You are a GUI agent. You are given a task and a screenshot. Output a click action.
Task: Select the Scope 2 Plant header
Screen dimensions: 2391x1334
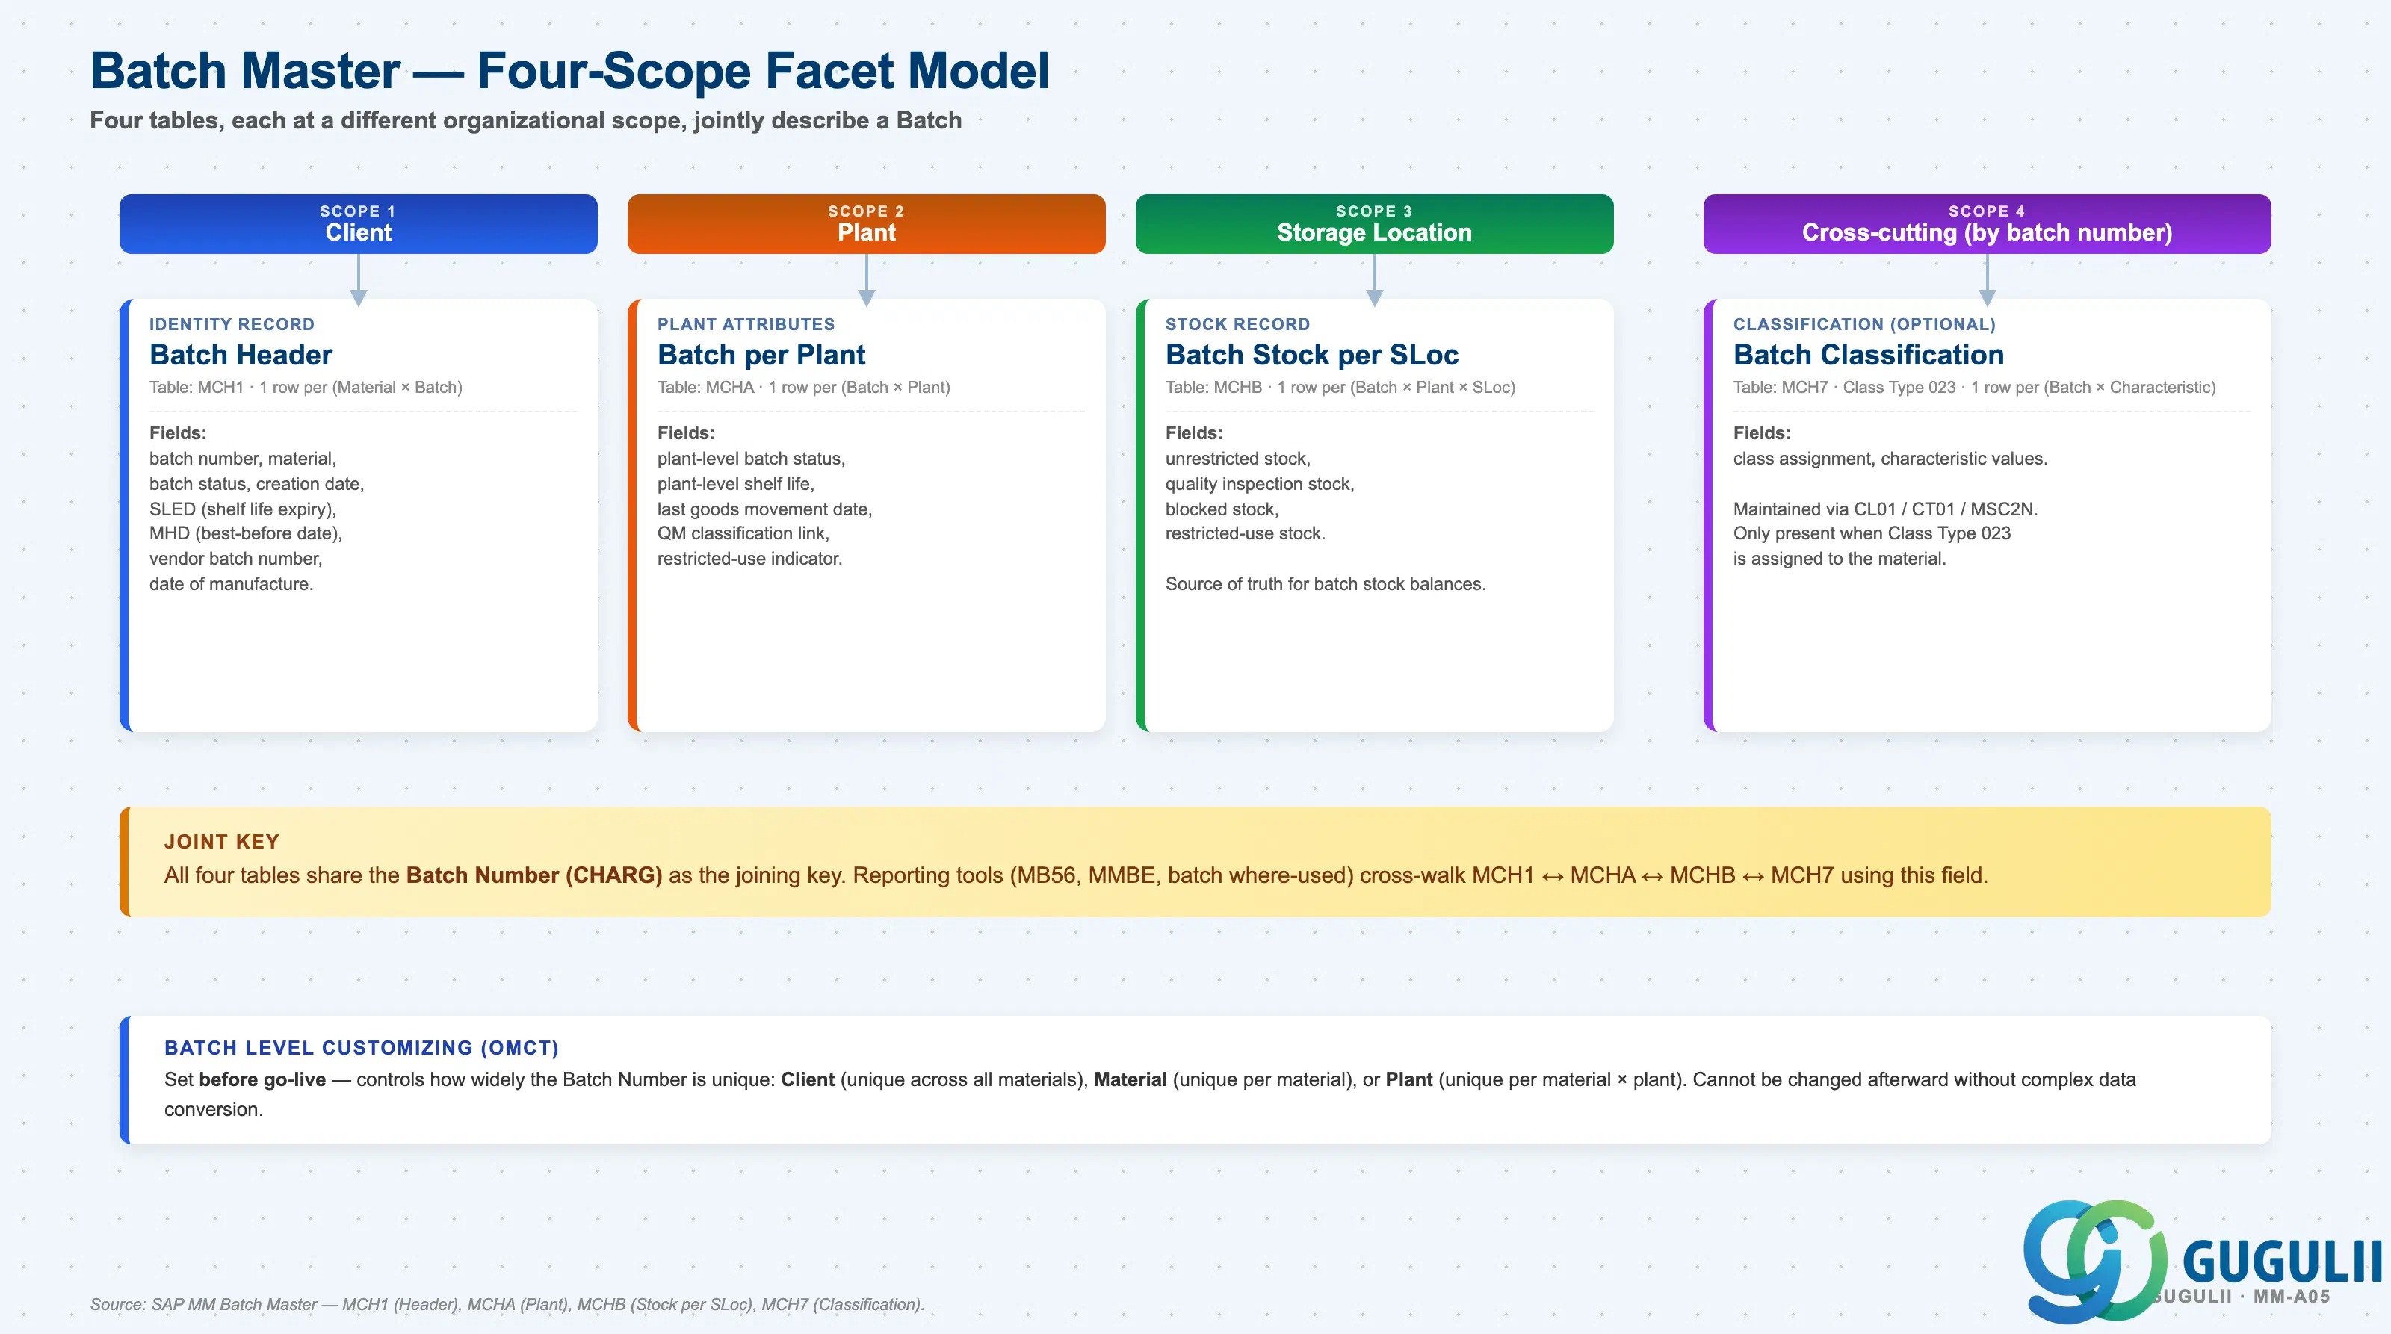(x=866, y=223)
